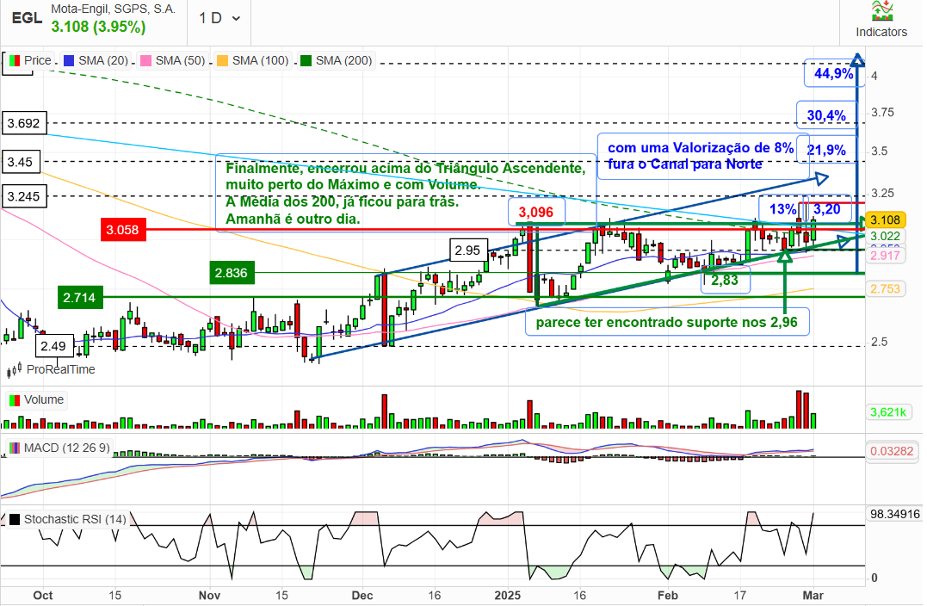Screen dimensions: 927x606
Task: Click the blue SMA (20) color swatch
Action: coord(69,60)
